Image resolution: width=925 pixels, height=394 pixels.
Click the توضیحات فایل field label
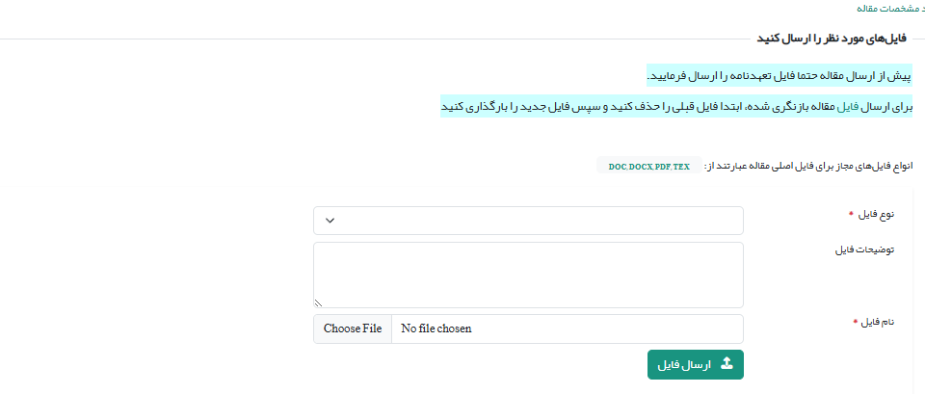click(x=864, y=250)
